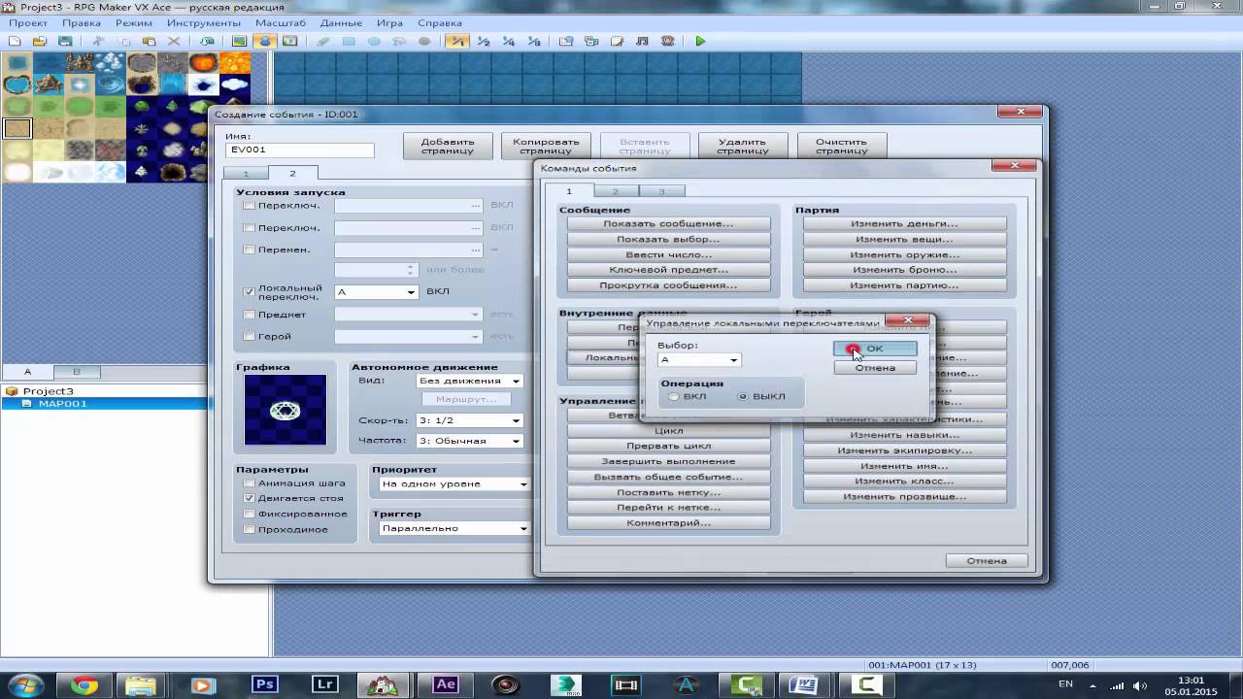
Task: Switch to Region mode icon
Action: pyautogui.click(x=290, y=41)
